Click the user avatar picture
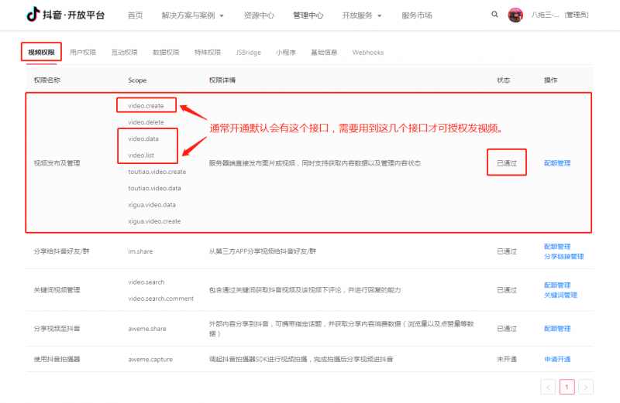 click(515, 15)
